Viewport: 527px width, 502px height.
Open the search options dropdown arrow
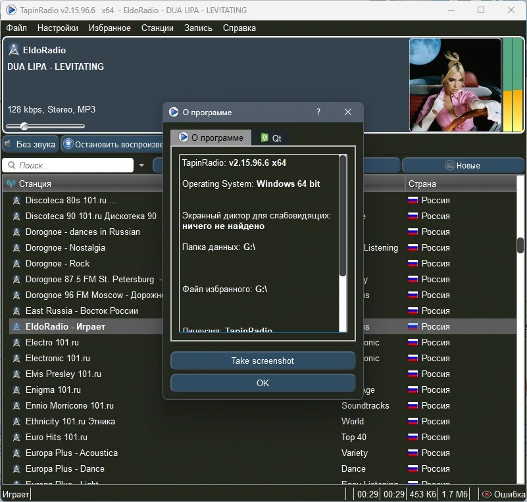(x=141, y=165)
